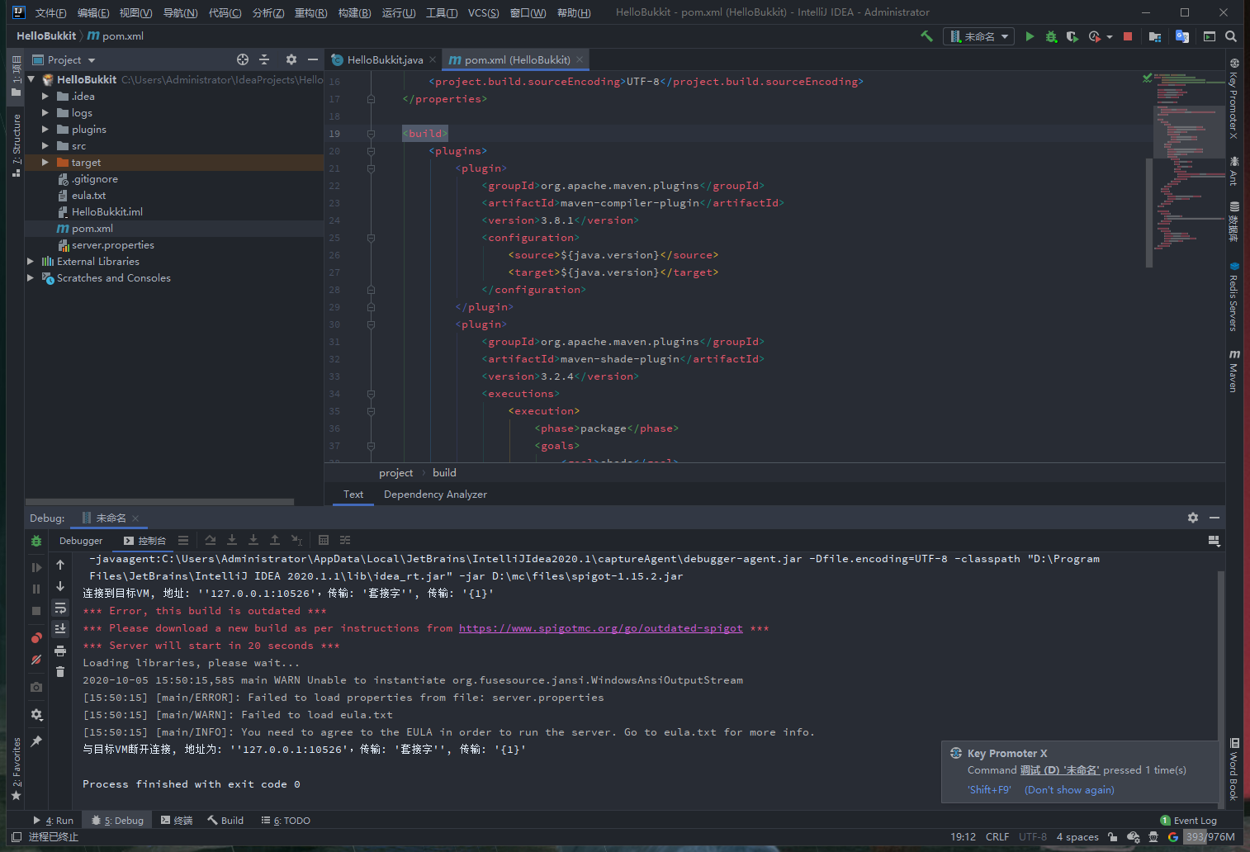Toggle mute breakpoints in debug sidebar
Image resolution: width=1250 pixels, height=852 pixels.
pyautogui.click(x=36, y=660)
